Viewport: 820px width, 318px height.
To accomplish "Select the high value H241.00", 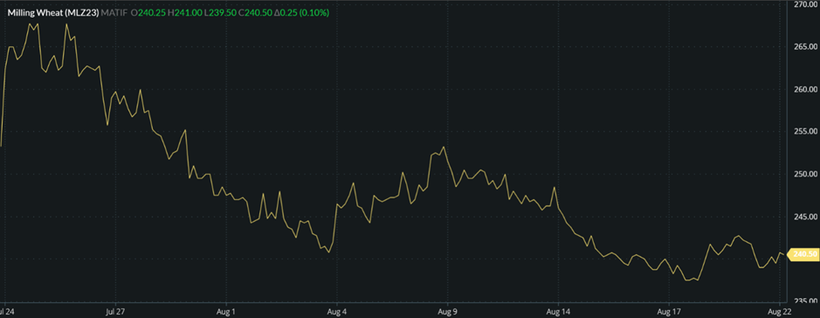I will click(x=185, y=13).
